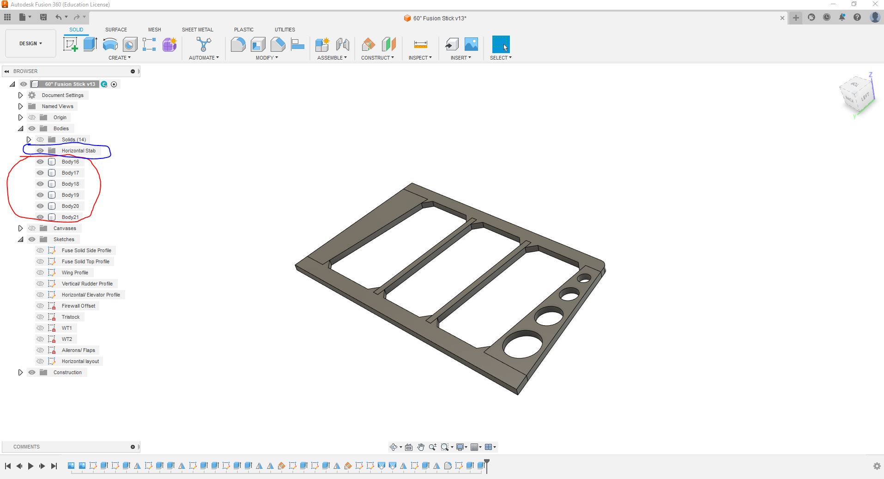Open the SHEET METAL tab
Viewport: 884px width, 479px height.
click(197, 30)
